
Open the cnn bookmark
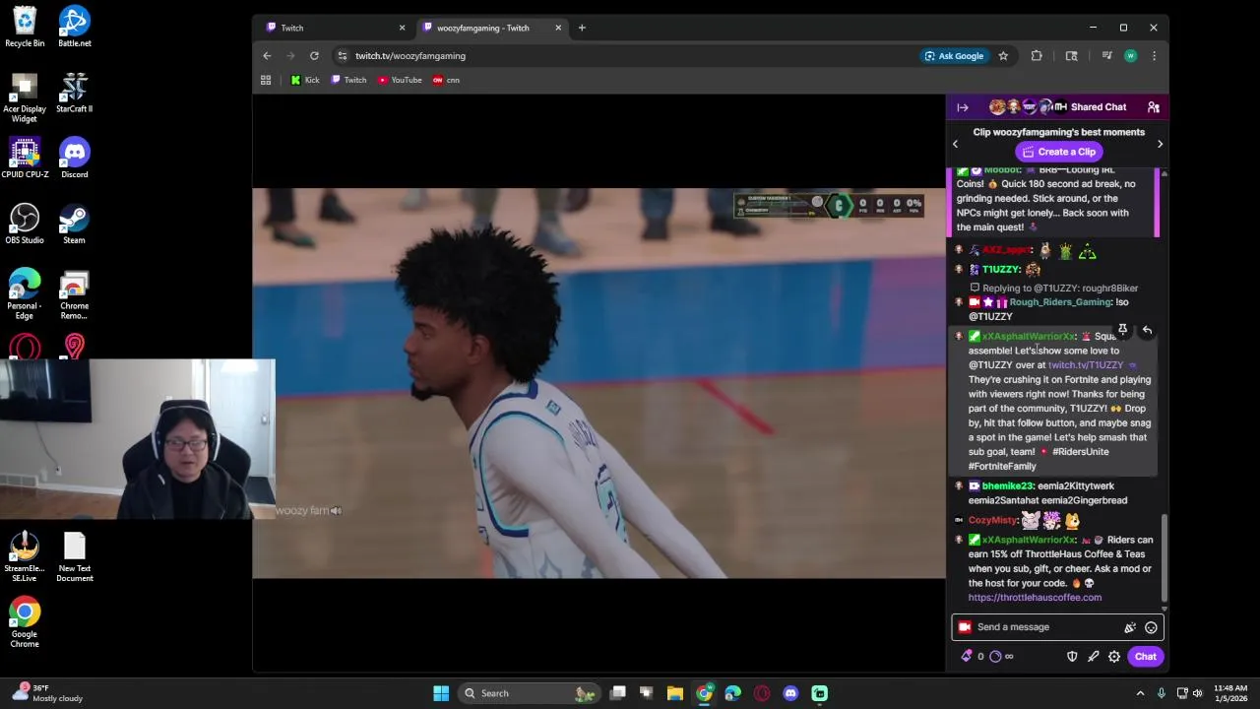pos(446,80)
